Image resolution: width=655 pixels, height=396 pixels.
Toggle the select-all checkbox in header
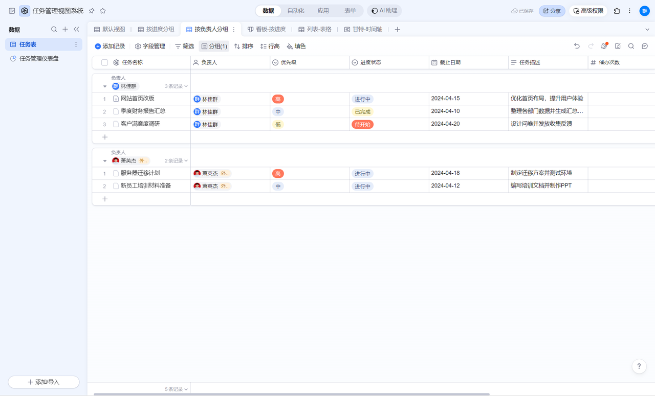(104, 62)
